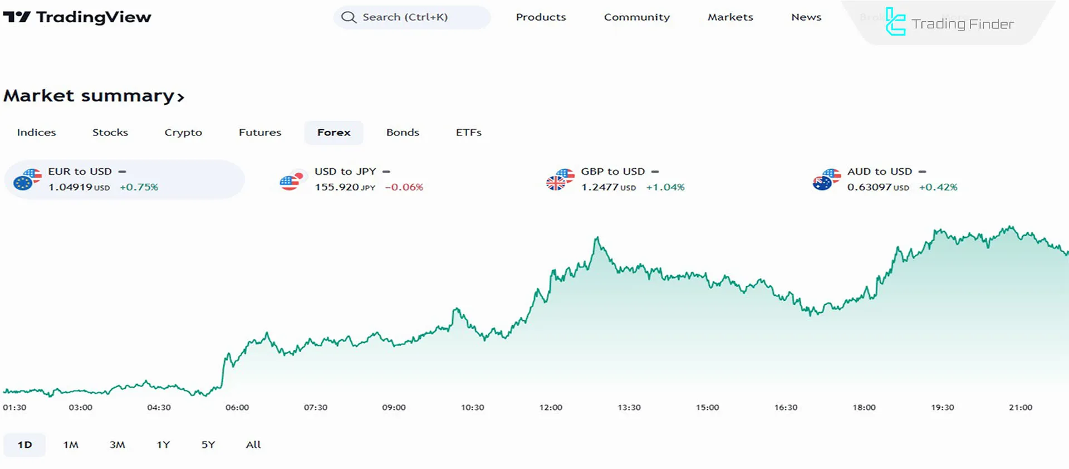Click the 1.2477 USD price value
The width and height of the screenshot is (1069, 469).
tap(609, 187)
